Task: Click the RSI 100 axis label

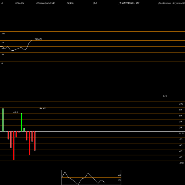Action: click(x=3, y=34)
